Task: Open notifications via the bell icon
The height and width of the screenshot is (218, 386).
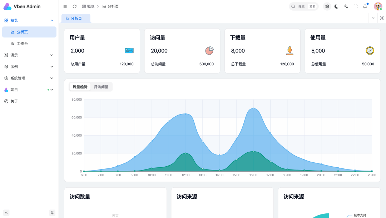Action: [364, 6]
